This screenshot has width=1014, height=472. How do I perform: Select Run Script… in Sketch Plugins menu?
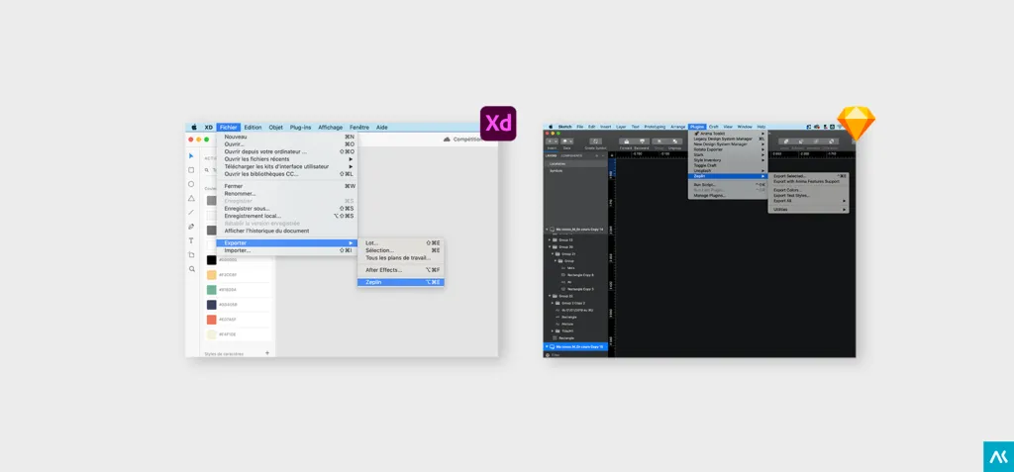728,184
